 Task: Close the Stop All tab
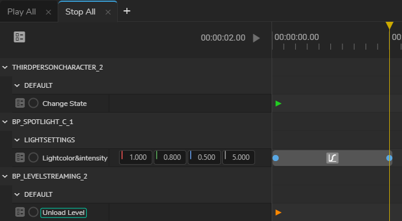pyautogui.click(x=108, y=12)
